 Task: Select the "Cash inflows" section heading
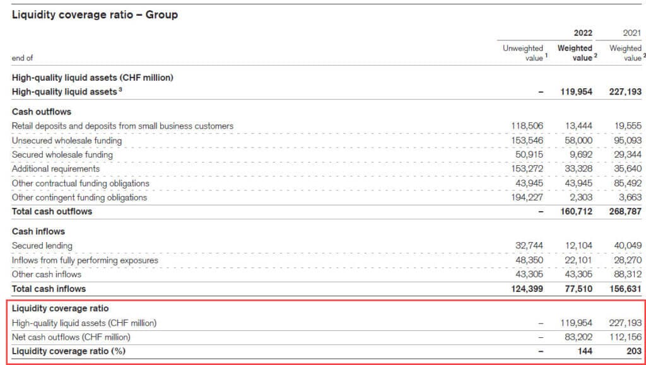tap(38, 231)
